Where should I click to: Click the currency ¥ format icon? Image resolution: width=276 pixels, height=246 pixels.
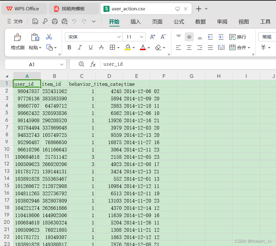pyautogui.click(x=263, y=47)
